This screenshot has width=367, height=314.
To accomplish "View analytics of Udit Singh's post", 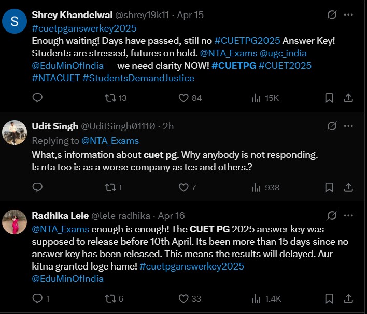I will (256, 187).
